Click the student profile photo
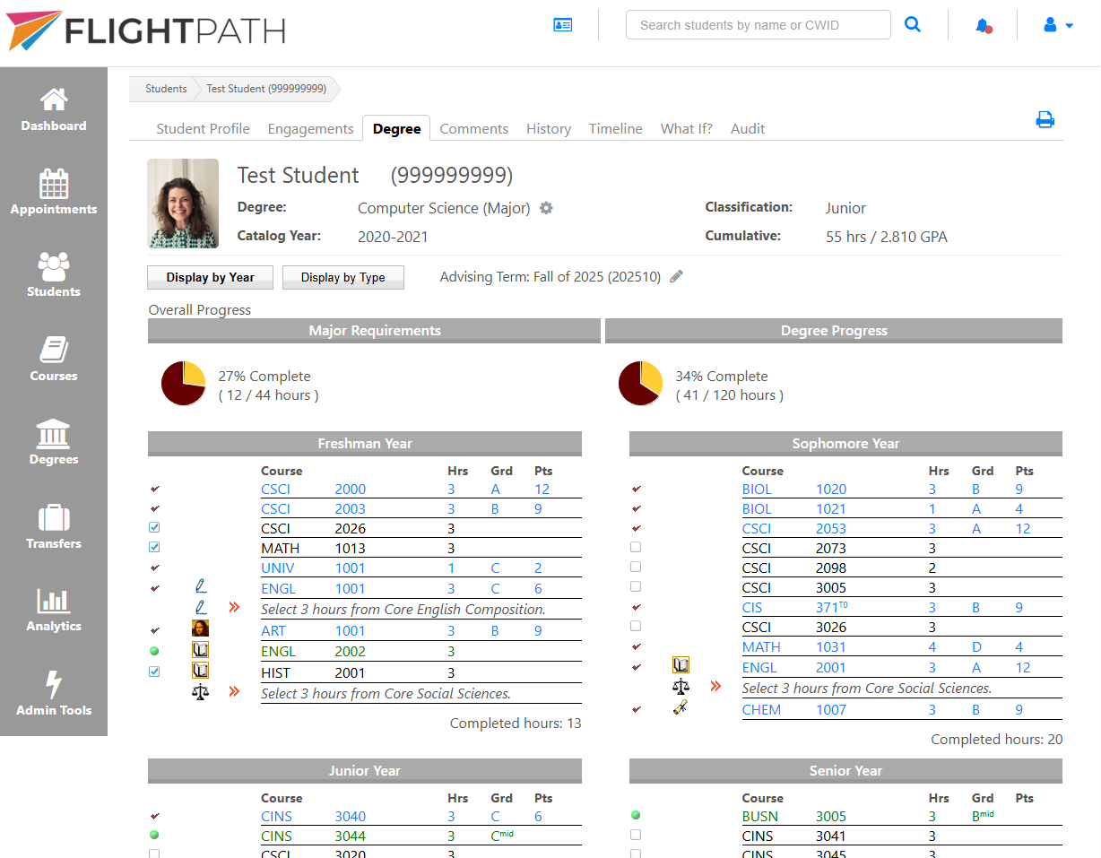The image size is (1101, 858). tap(183, 204)
